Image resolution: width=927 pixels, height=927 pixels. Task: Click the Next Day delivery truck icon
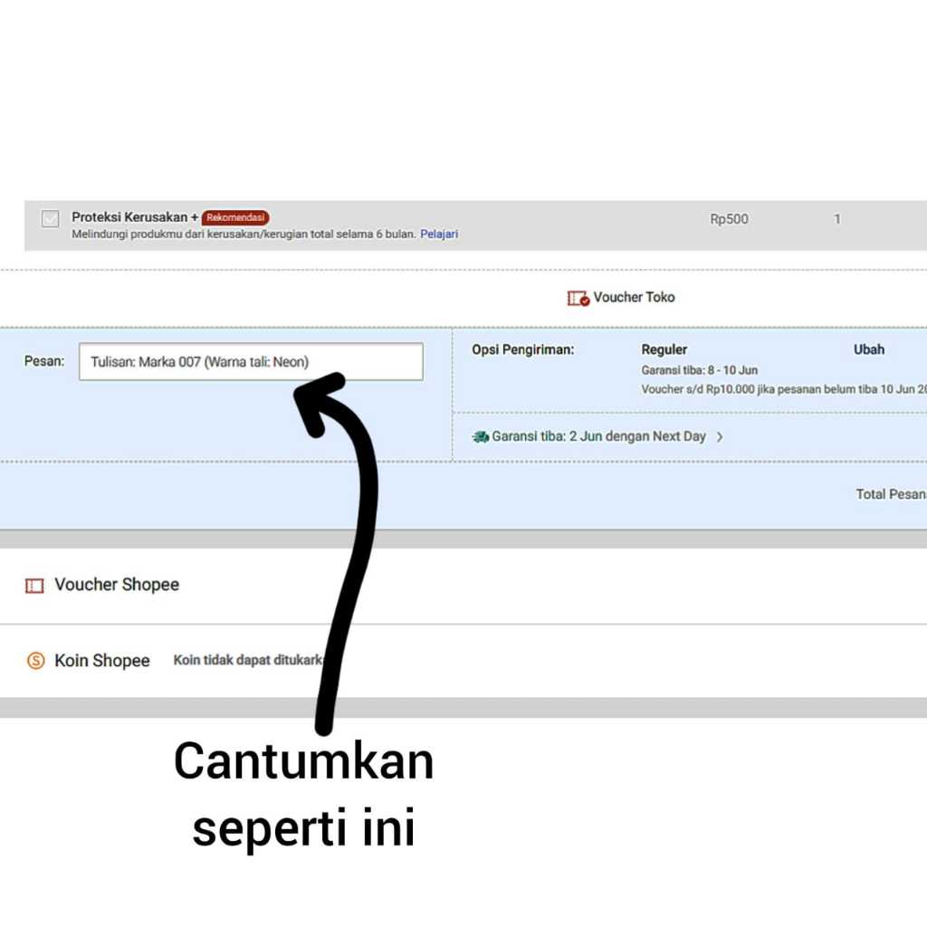click(480, 437)
